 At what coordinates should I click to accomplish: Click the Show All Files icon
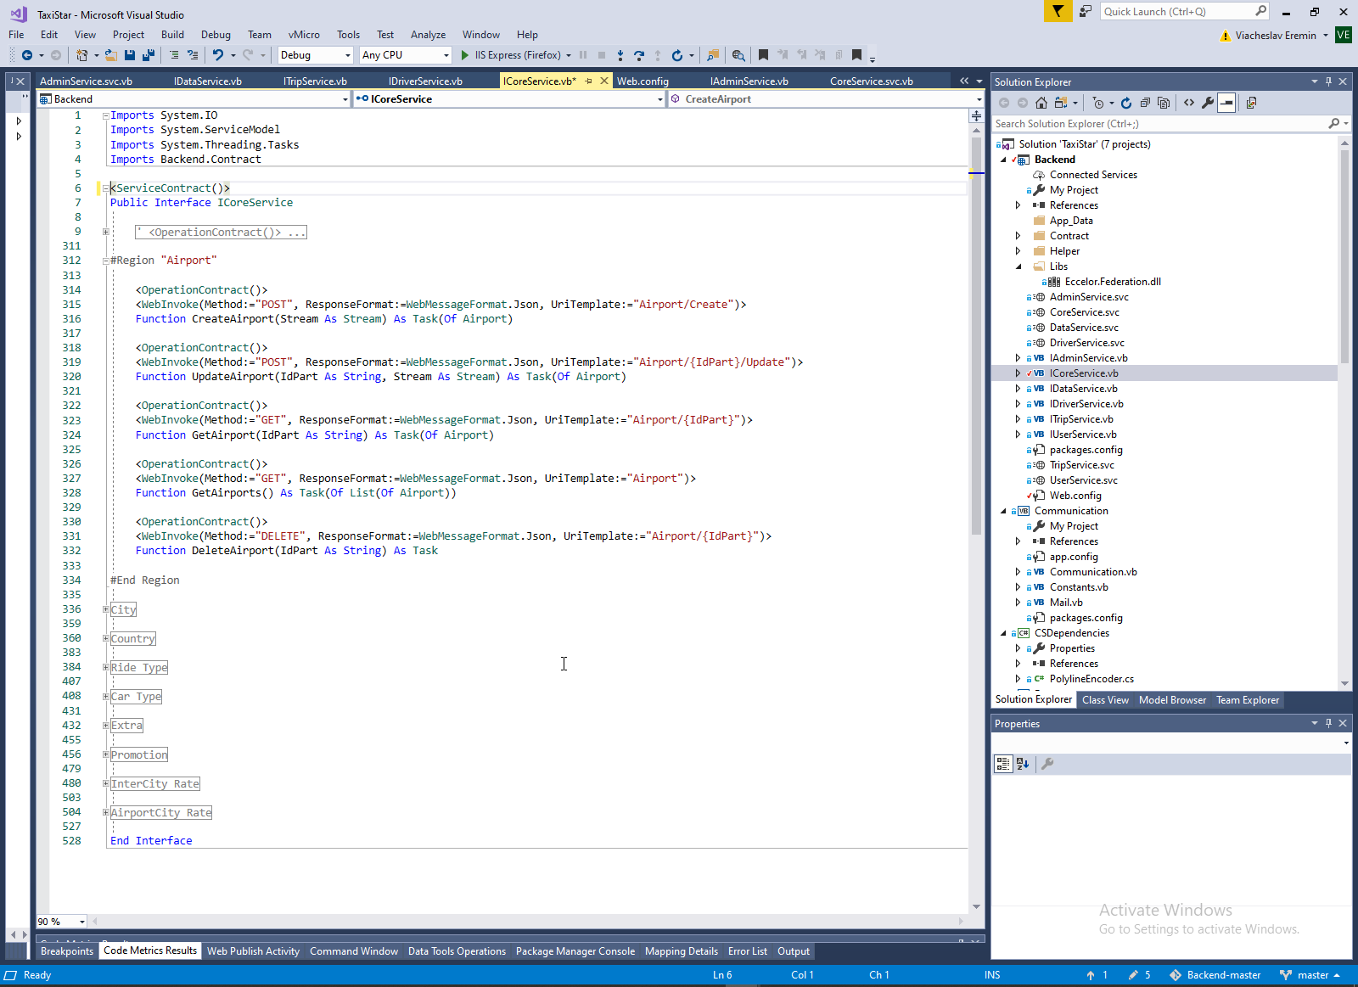(x=1164, y=103)
